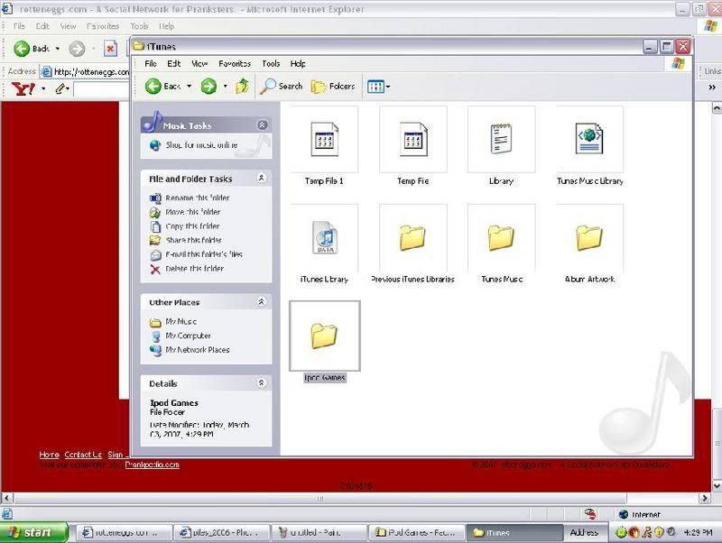Open Forward history dropdown arrow in iTunes window
Image resolution: width=722 pixels, height=543 pixels.
tap(225, 86)
